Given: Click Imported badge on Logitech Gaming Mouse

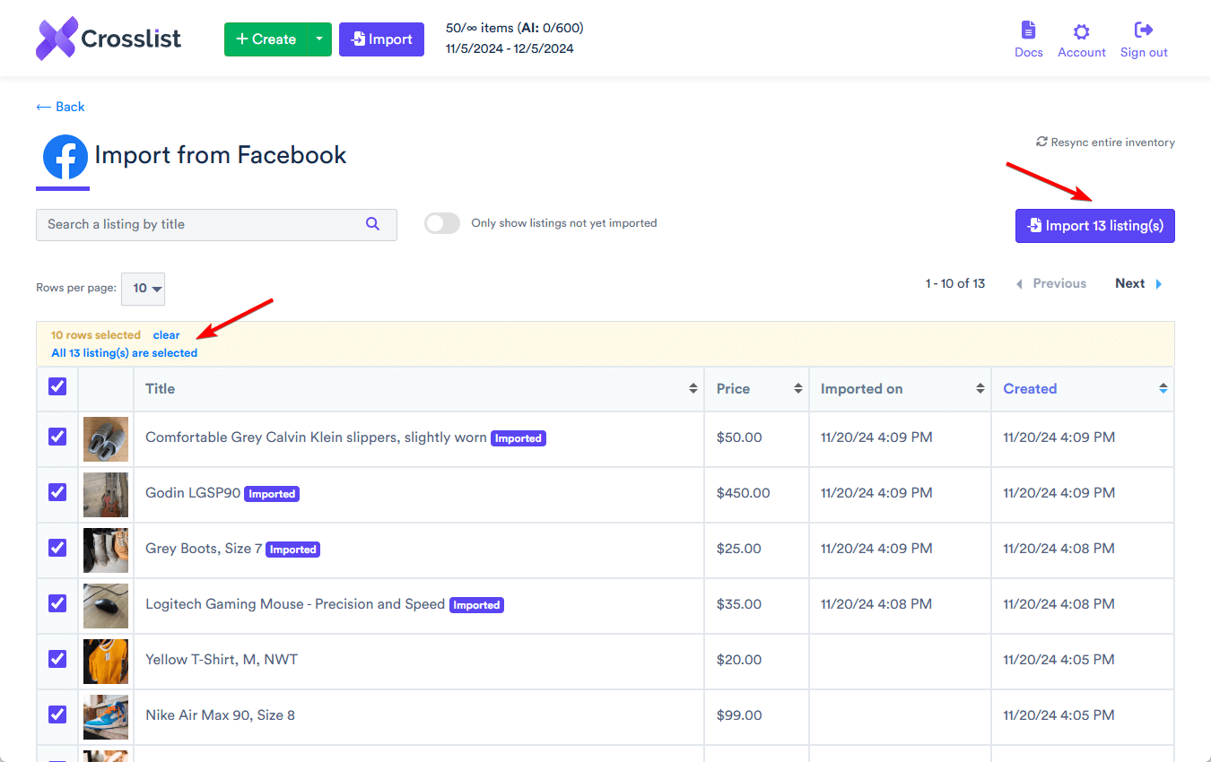Looking at the screenshot, I should coord(476,605).
